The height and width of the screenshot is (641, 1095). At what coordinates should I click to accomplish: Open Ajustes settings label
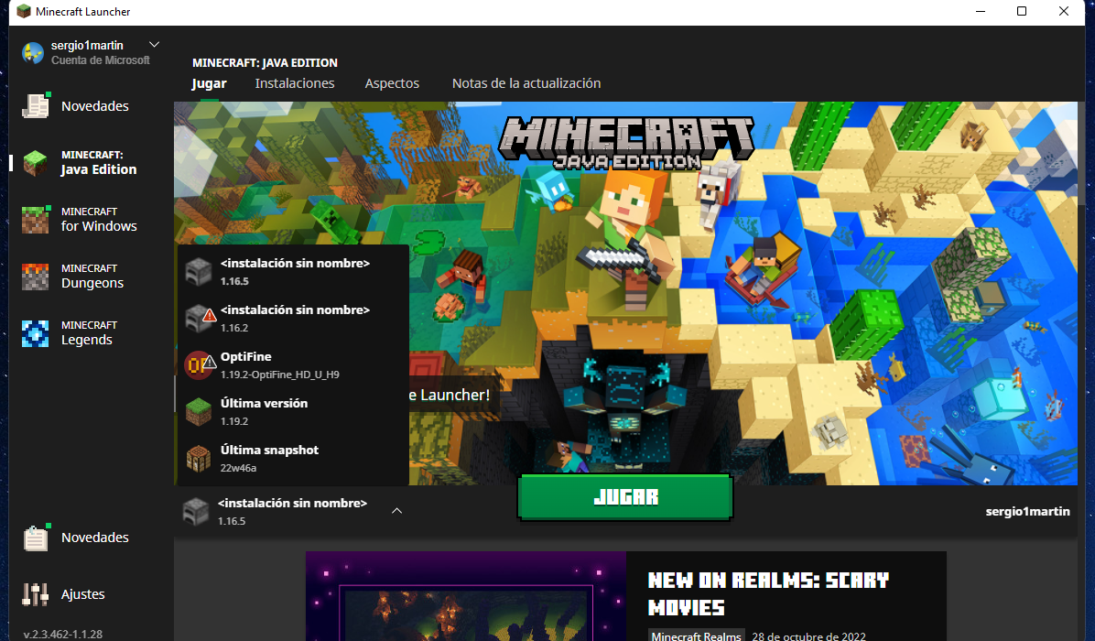83,594
